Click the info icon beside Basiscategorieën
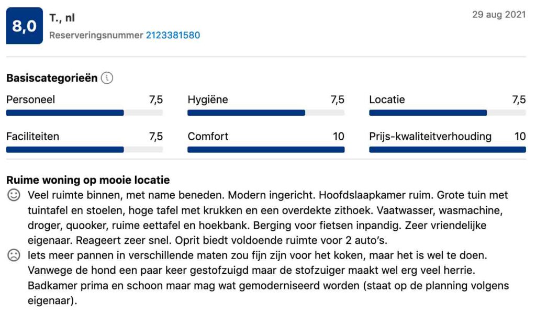 tap(107, 78)
